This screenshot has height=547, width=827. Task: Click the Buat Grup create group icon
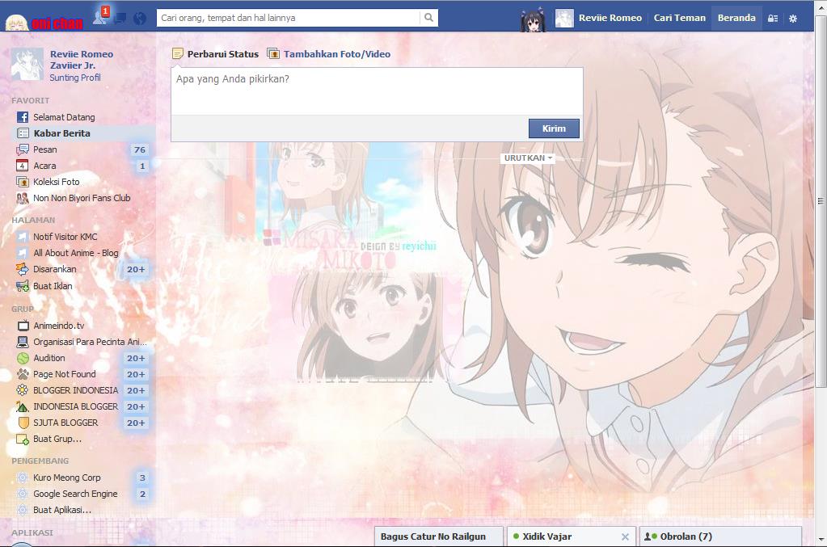23,439
